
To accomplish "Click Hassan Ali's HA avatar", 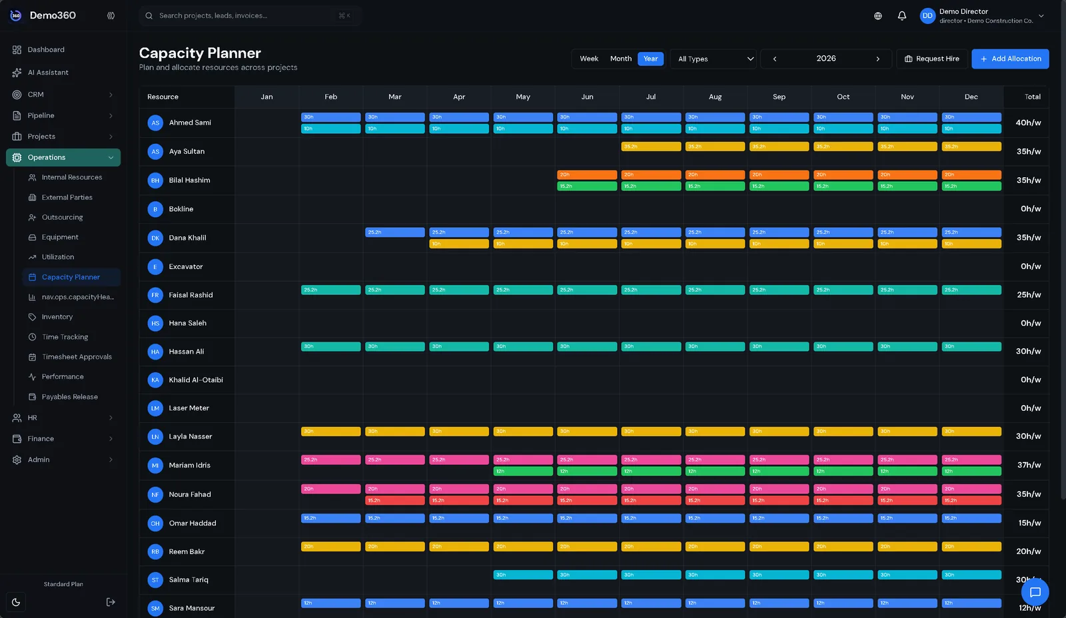I will click(155, 352).
